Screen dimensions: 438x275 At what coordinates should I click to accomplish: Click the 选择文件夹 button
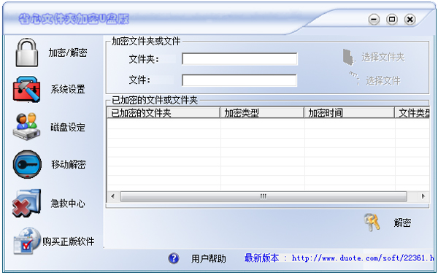pos(383,57)
